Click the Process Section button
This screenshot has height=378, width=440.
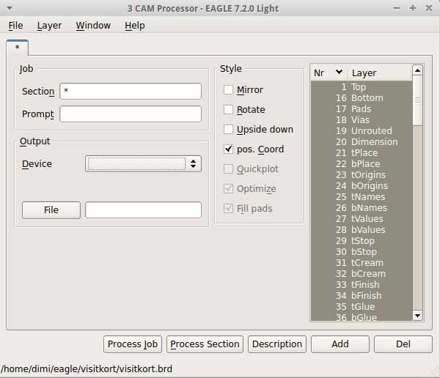click(x=205, y=344)
